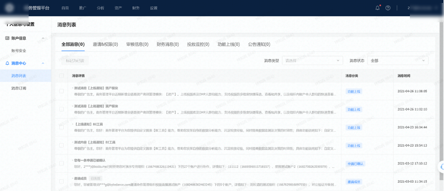Open the 您有一条申请已被确认 message
Viewport: 444px width, 191px height.
click(90, 160)
